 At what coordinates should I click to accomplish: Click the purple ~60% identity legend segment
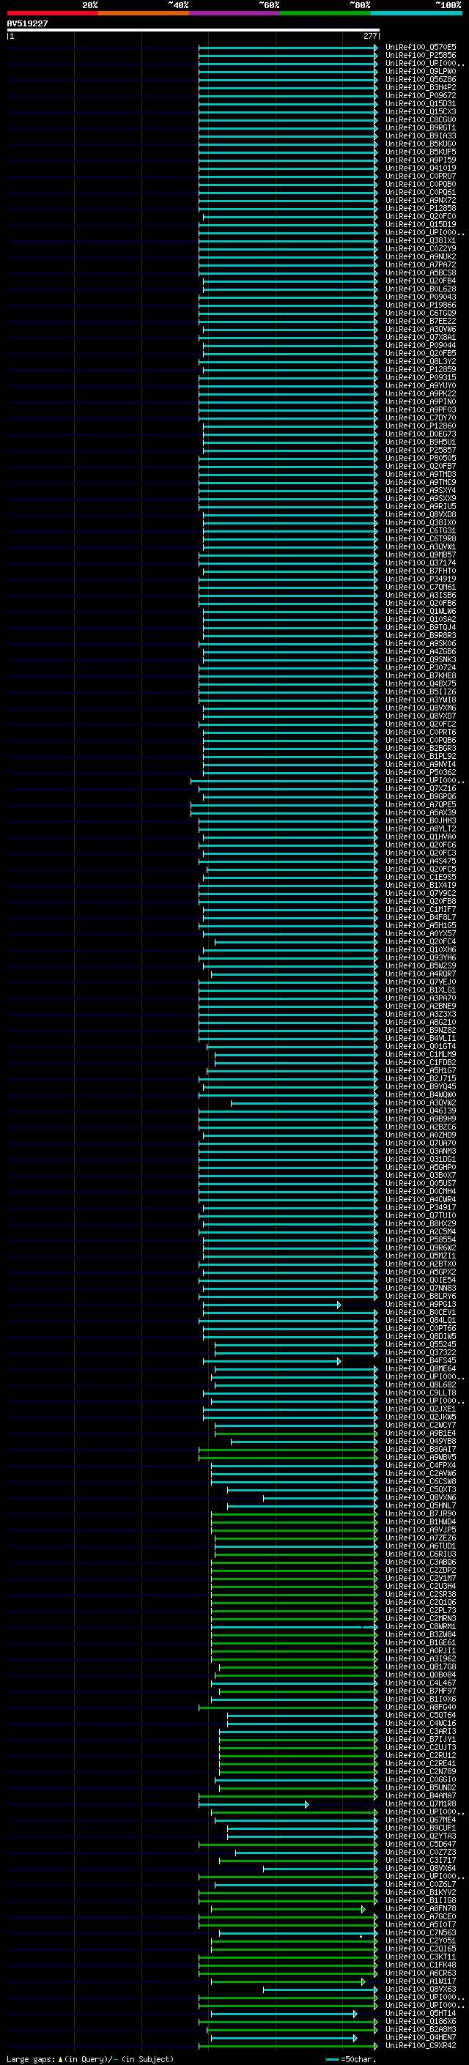235,14
